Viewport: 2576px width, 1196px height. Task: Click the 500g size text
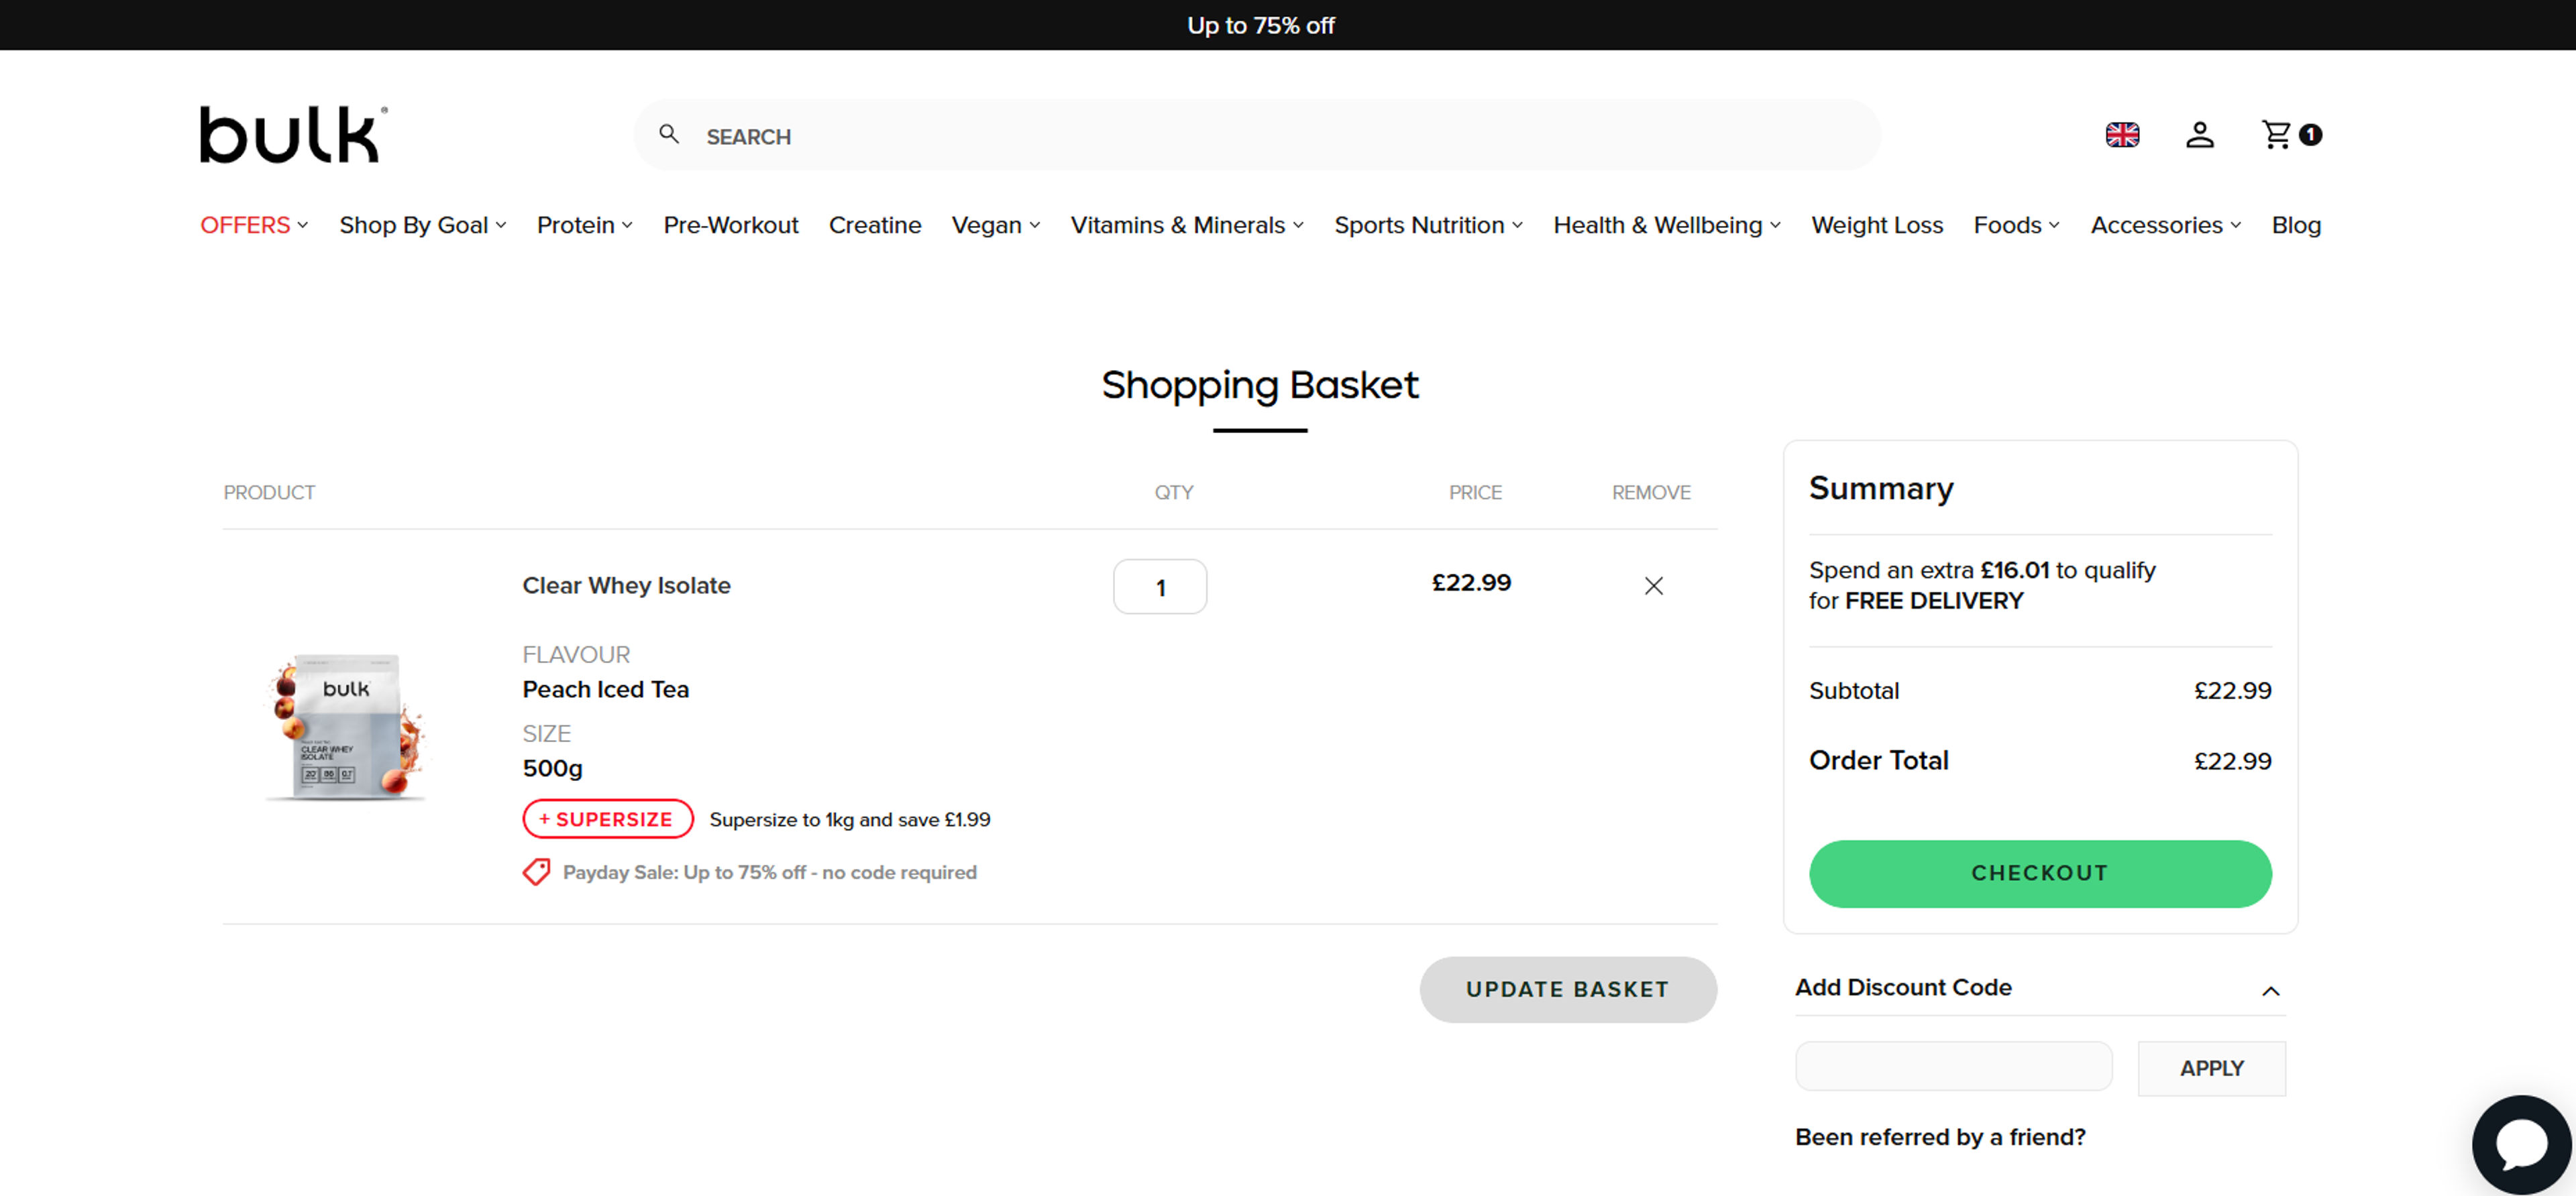tap(552, 768)
